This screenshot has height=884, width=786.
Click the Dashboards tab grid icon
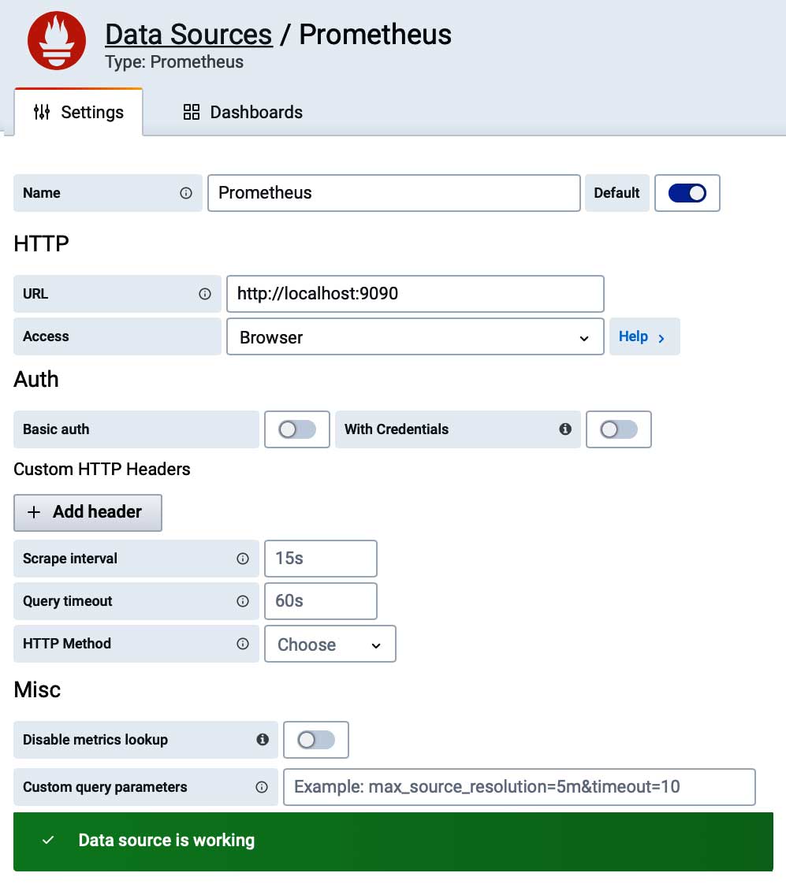192,112
